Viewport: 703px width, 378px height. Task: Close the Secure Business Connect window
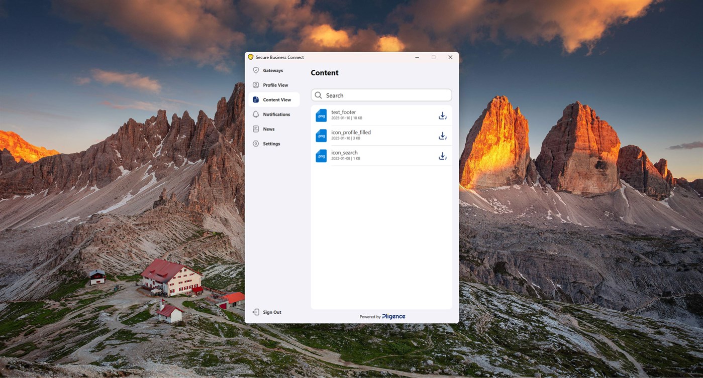coord(450,57)
